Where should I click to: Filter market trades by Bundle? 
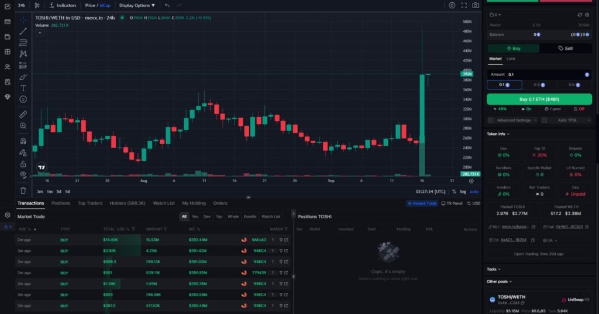[x=250, y=217]
